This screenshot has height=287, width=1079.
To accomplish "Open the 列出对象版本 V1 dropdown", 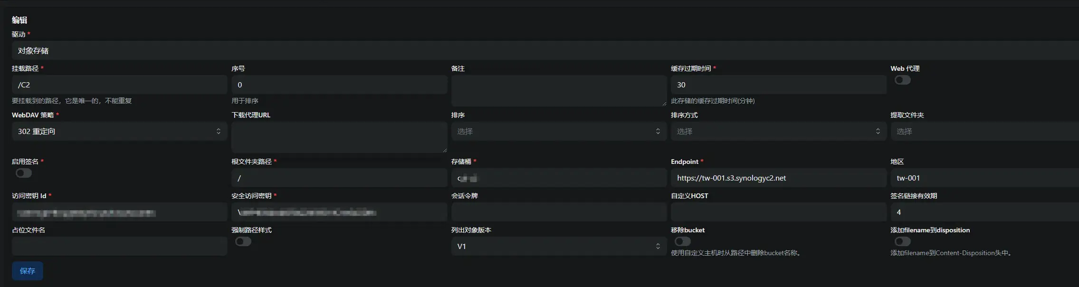I will (x=558, y=246).
